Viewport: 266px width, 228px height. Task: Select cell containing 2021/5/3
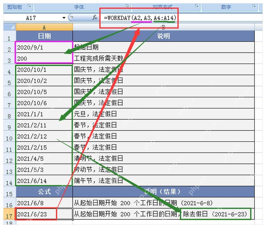pyautogui.click(x=44, y=170)
